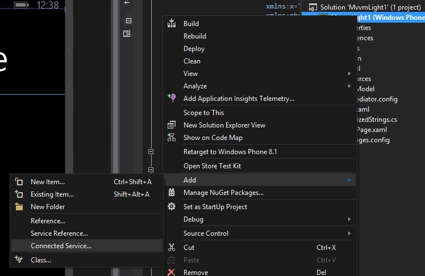Screen dimensions: 425x276
Task: Select Remove in the context menu
Action: pos(260,271)
